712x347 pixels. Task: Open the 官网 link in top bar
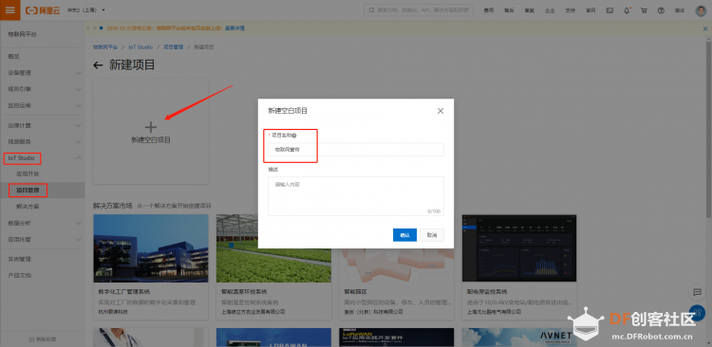(590, 10)
